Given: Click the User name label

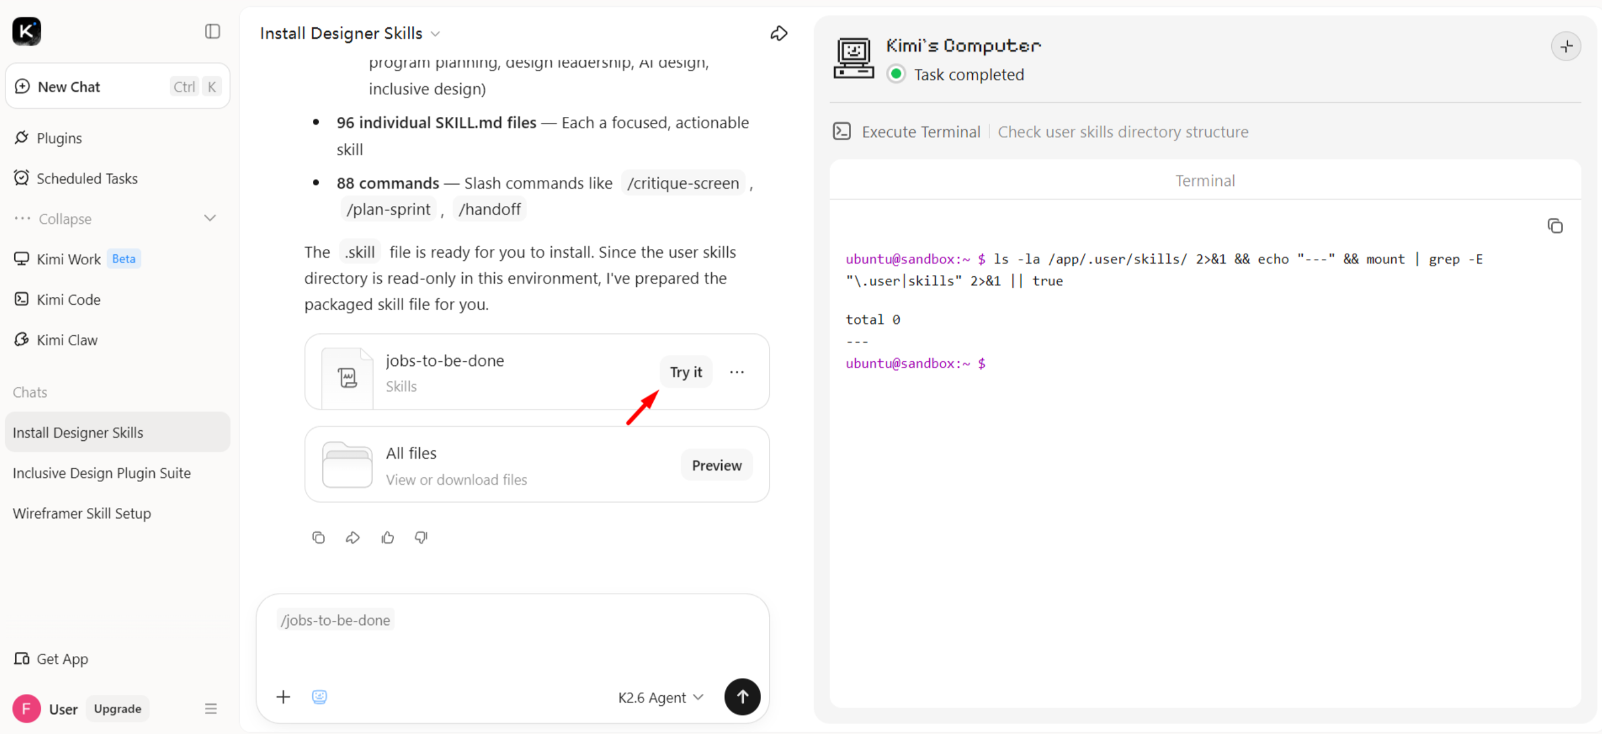Looking at the screenshot, I should pos(63,709).
